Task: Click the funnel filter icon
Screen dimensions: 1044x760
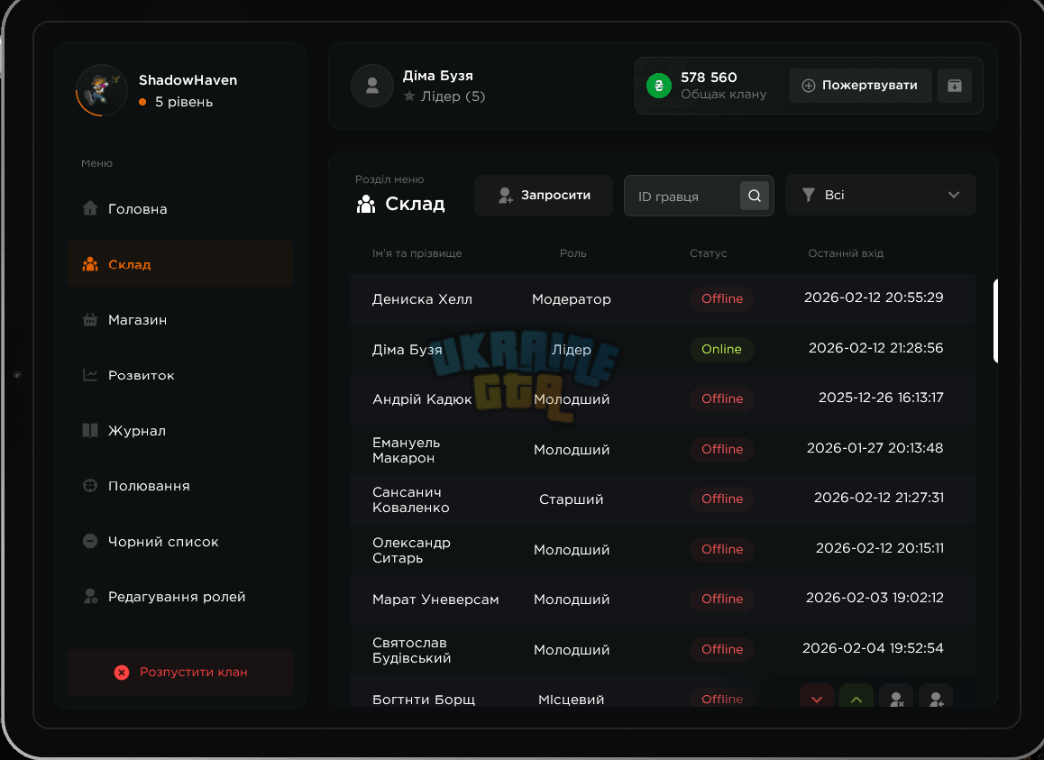Action: point(809,195)
